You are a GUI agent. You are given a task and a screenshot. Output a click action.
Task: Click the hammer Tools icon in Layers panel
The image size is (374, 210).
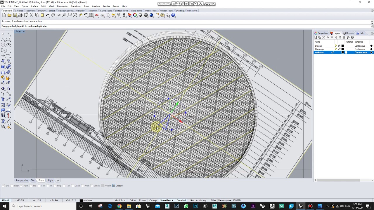348,37
